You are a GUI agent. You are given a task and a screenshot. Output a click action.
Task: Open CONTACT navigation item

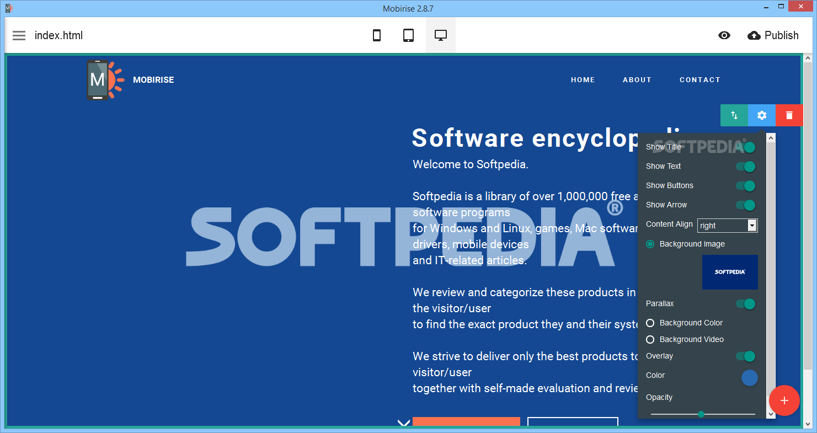tap(700, 80)
